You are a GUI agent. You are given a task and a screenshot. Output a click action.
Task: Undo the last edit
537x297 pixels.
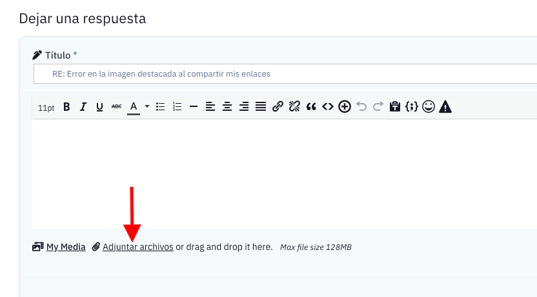(361, 107)
